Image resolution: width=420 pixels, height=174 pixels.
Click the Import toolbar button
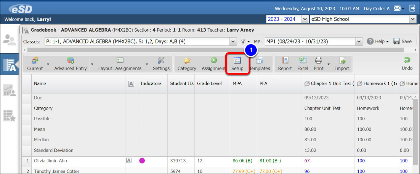342,64
